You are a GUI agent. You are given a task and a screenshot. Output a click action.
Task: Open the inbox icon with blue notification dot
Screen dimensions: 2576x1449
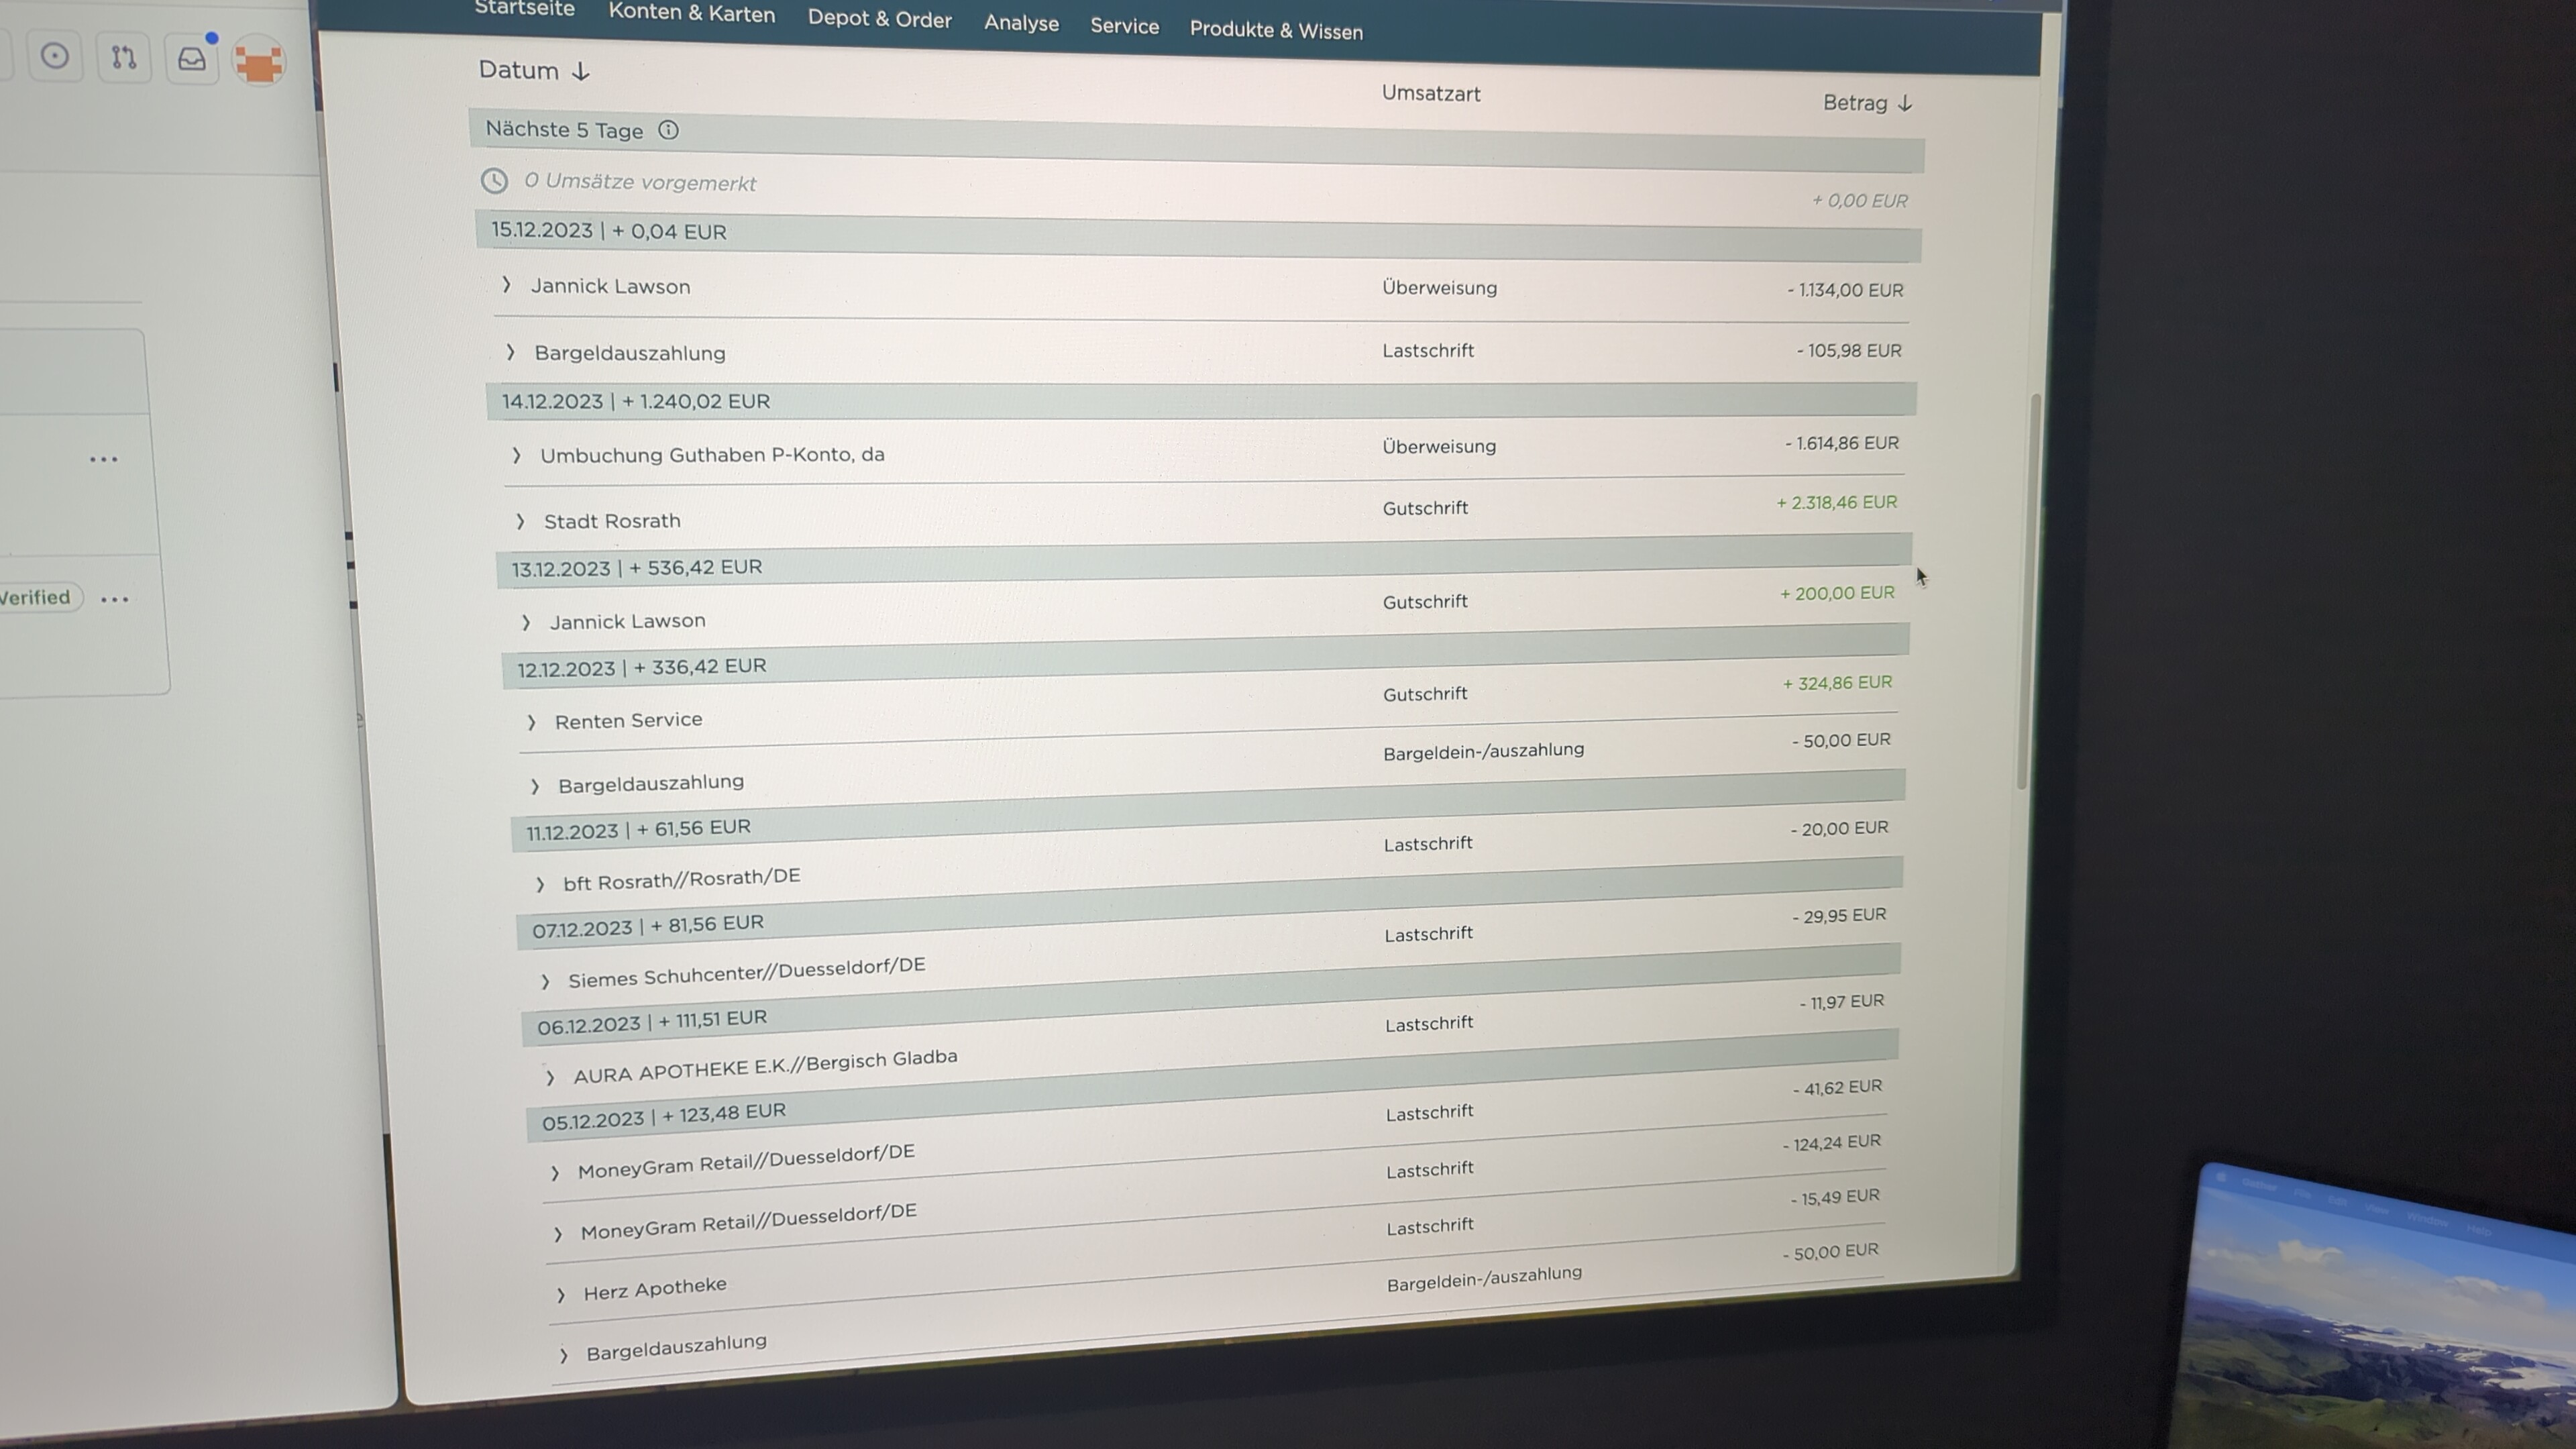coord(192,59)
